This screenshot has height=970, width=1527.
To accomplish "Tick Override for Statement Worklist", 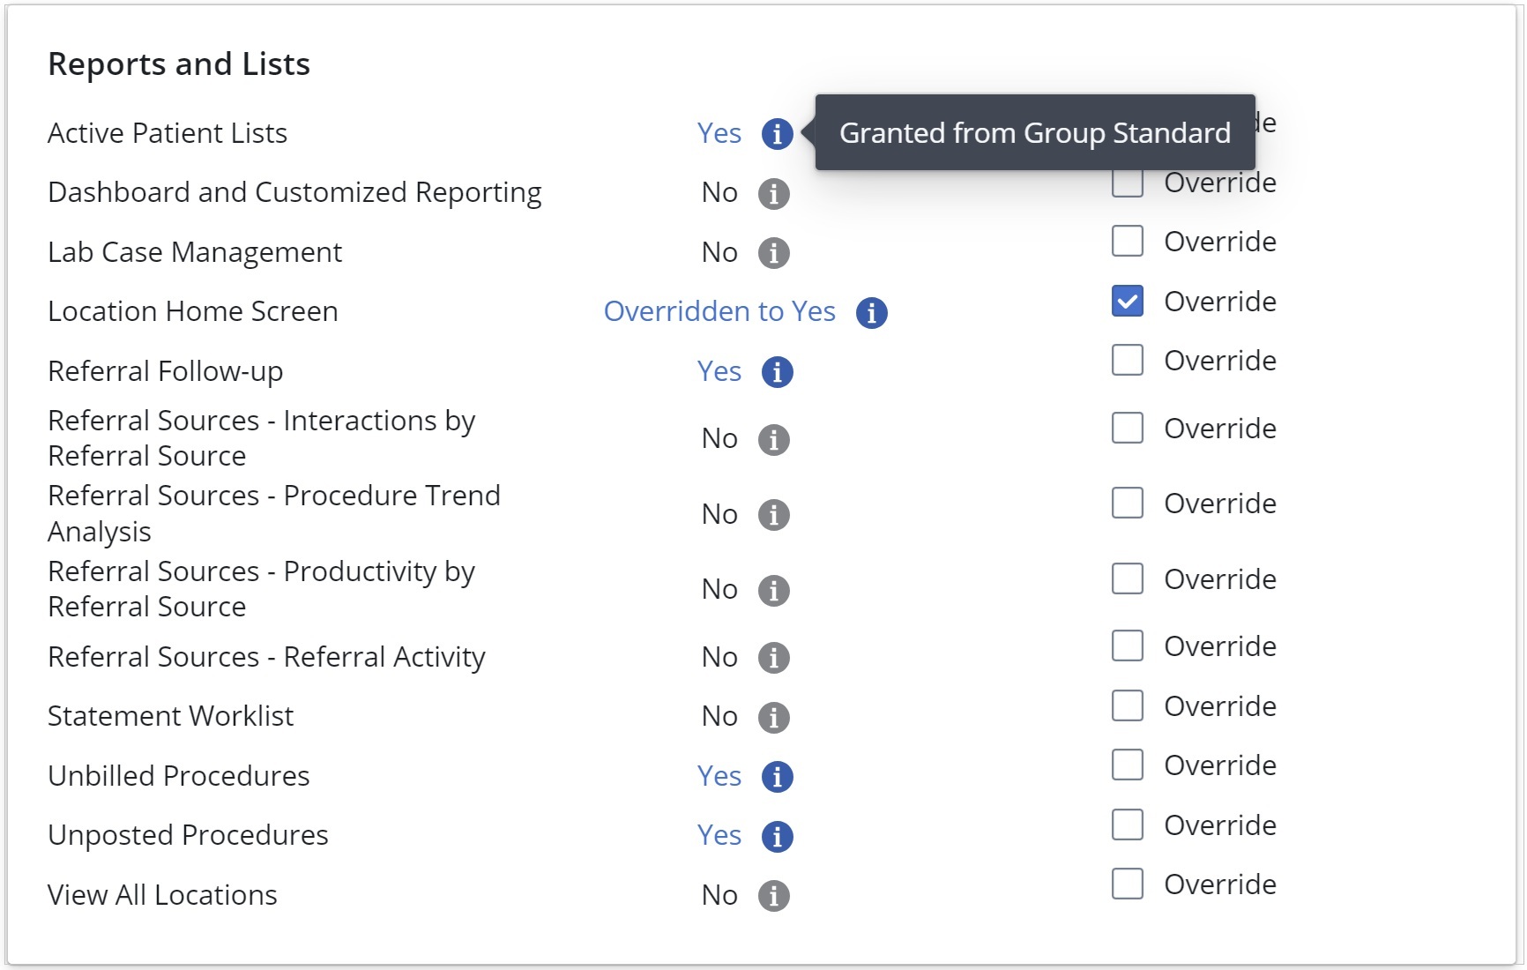I will click(1128, 705).
